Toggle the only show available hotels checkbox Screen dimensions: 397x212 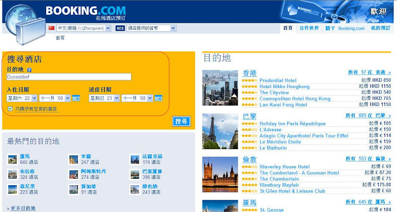point(10,108)
